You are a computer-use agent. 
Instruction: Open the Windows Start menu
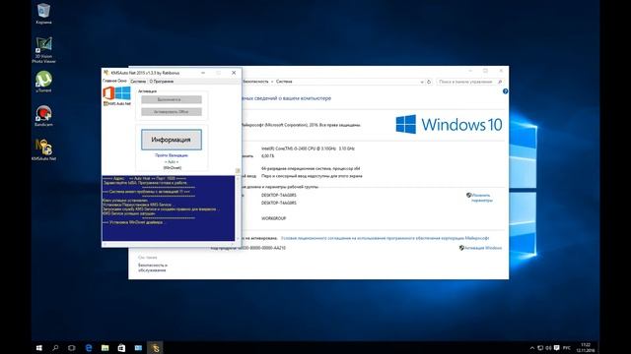[x=39, y=347]
